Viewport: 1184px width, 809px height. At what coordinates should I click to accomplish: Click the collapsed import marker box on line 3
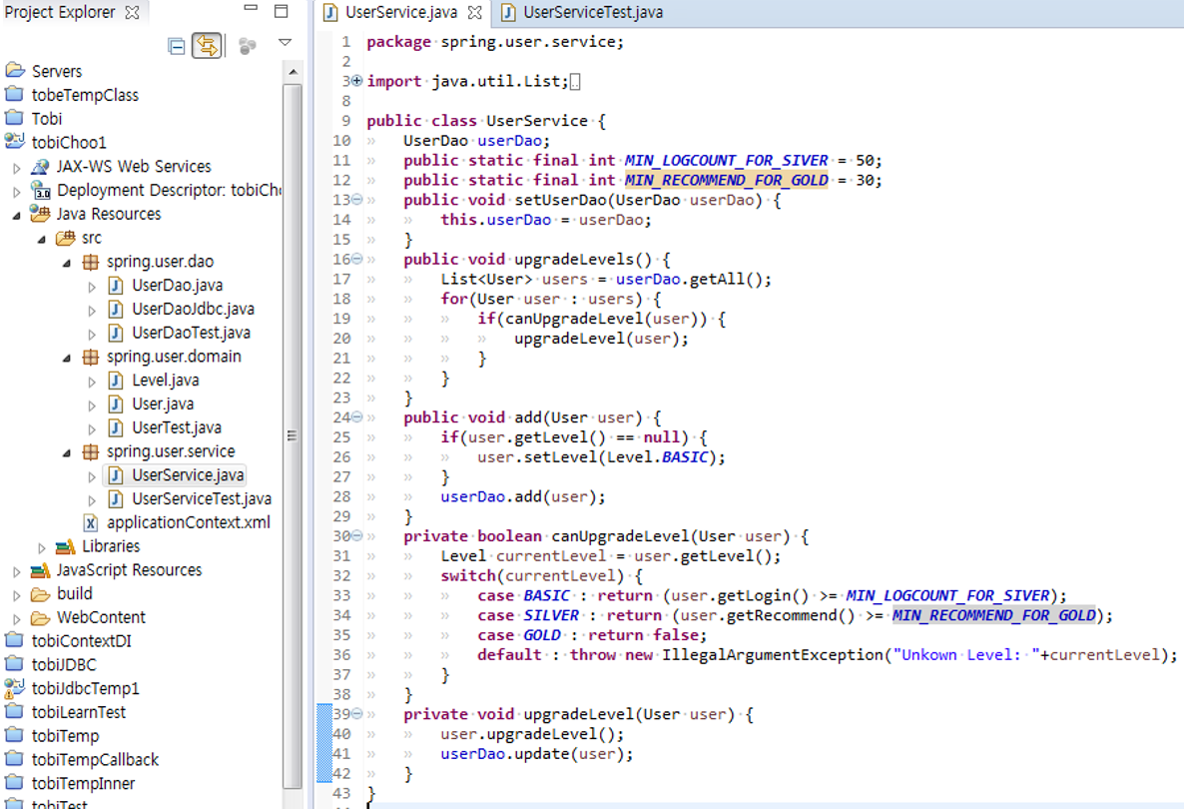coord(575,82)
